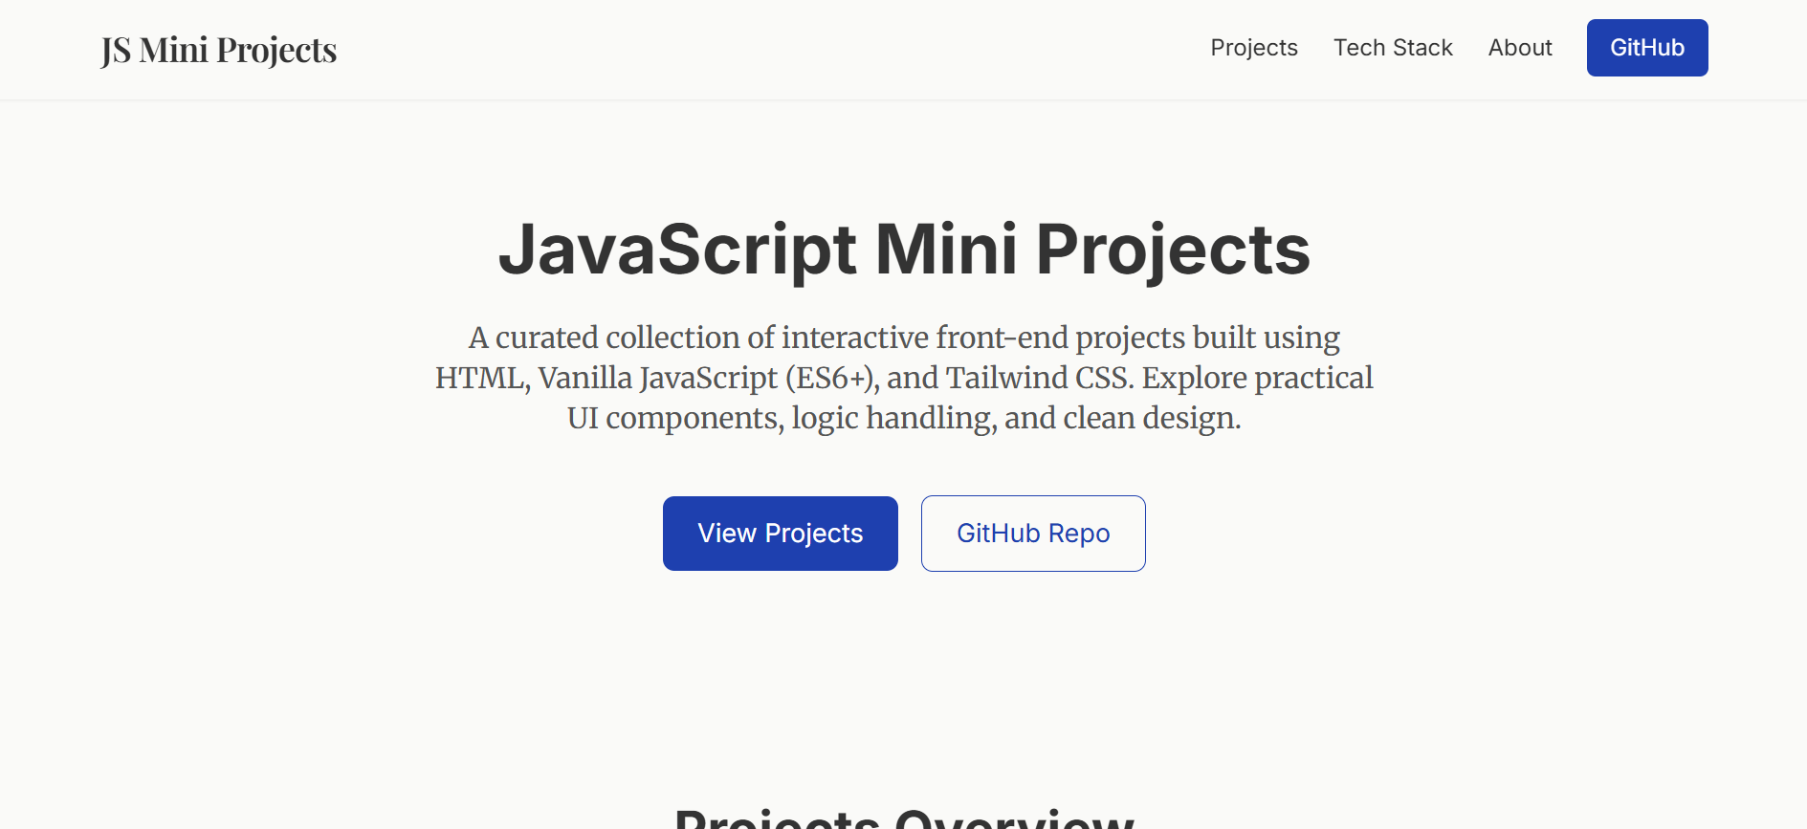Select the About nav item

[1520, 48]
